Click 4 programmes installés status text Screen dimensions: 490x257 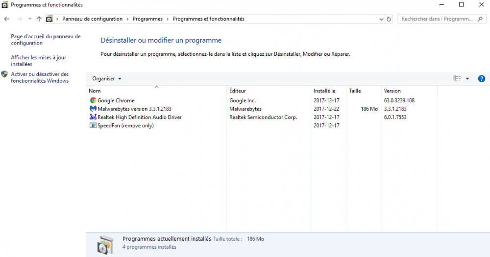tap(149, 247)
